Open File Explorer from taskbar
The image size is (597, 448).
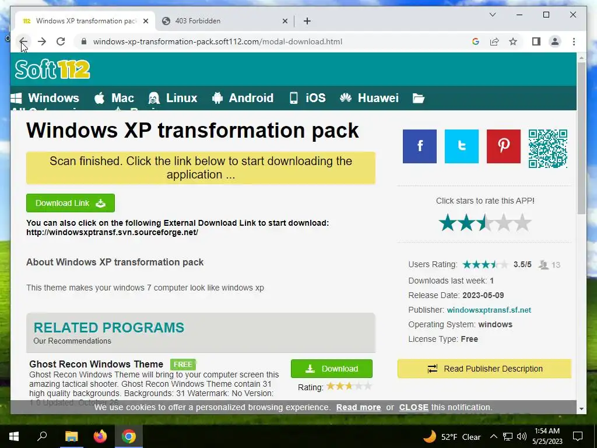[x=71, y=436]
